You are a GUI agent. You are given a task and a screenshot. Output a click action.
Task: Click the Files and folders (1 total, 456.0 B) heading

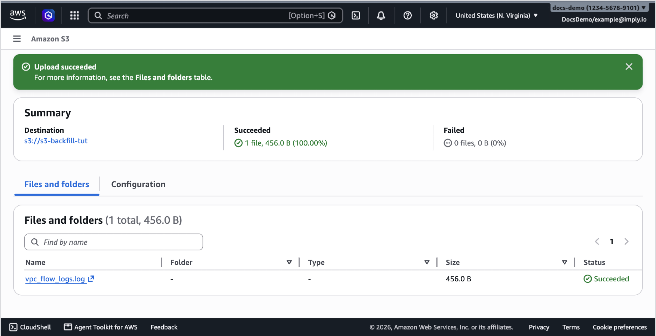pos(103,220)
